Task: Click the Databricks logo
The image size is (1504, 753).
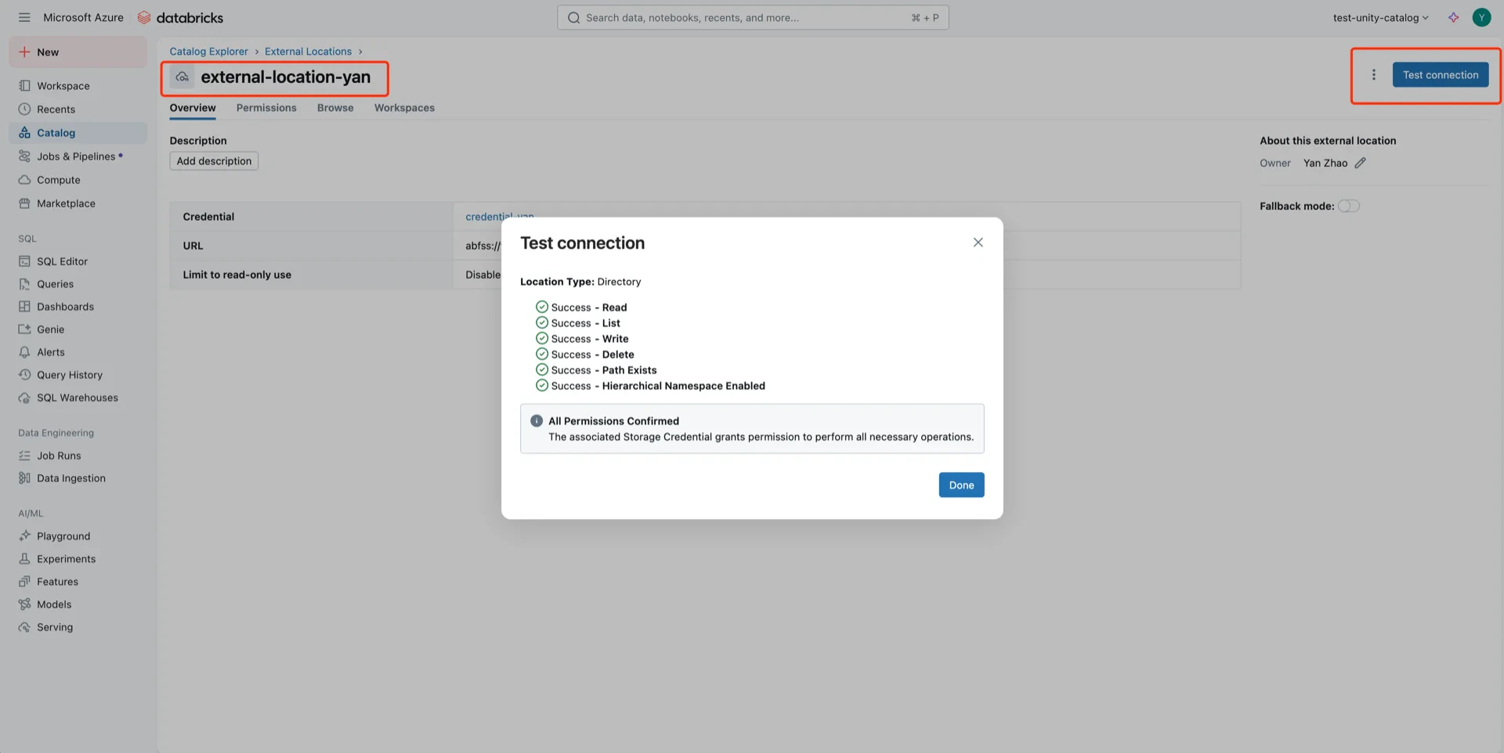Action: point(180,17)
